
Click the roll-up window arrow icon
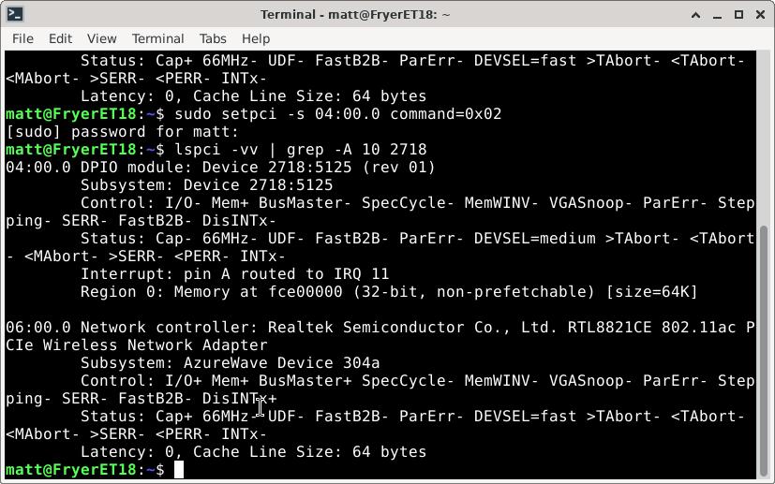tap(693, 14)
